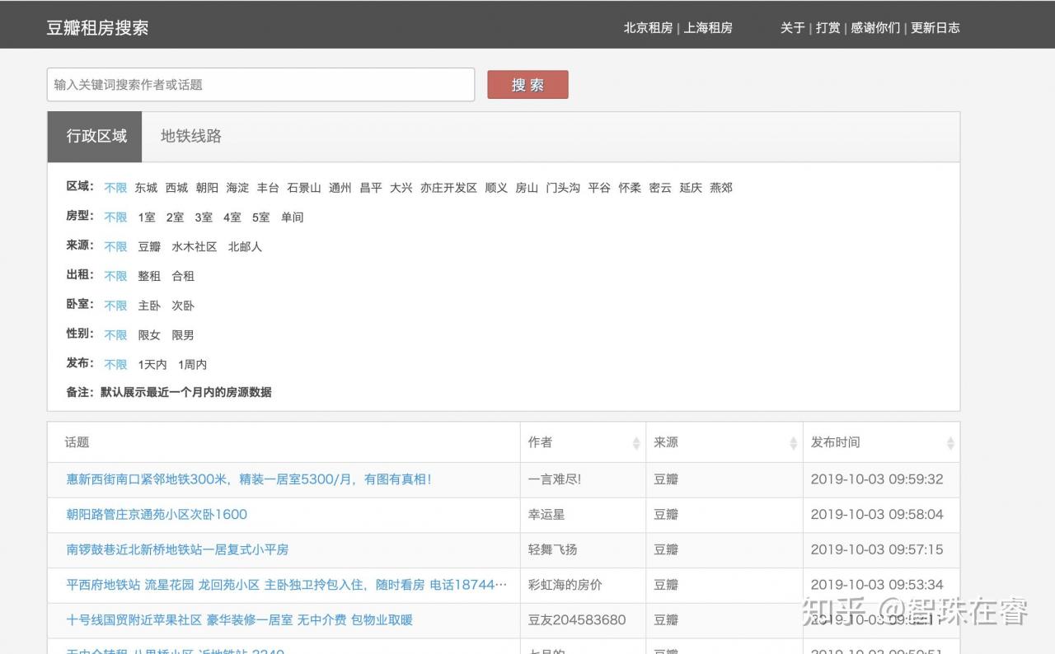1055x654 pixels.
Task: Open the 上海租房 link
Action: 708,27
